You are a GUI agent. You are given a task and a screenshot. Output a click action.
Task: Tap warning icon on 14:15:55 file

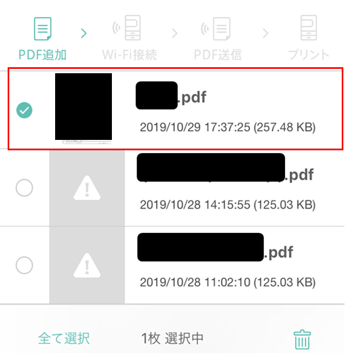click(87, 188)
